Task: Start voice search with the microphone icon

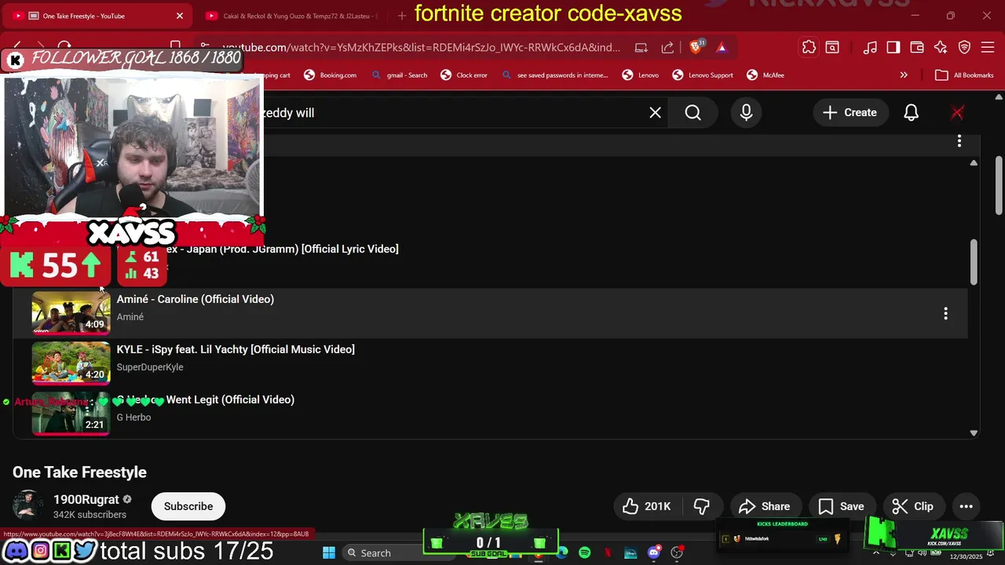Action: [746, 113]
